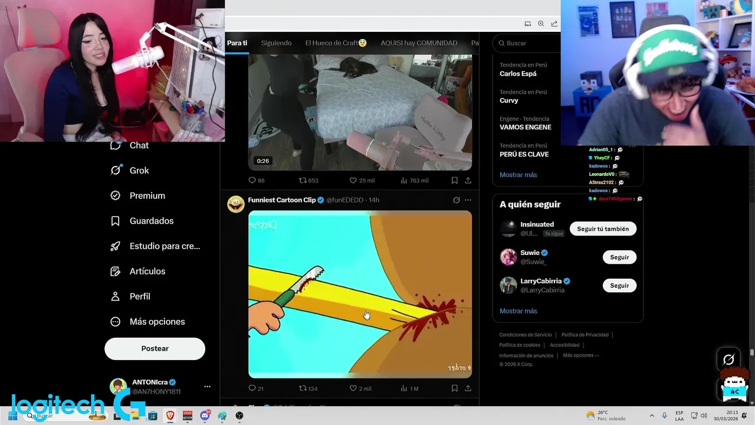Open Condiciones de Servicio link
The height and width of the screenshot is (425, 755).
coord(526,335)
